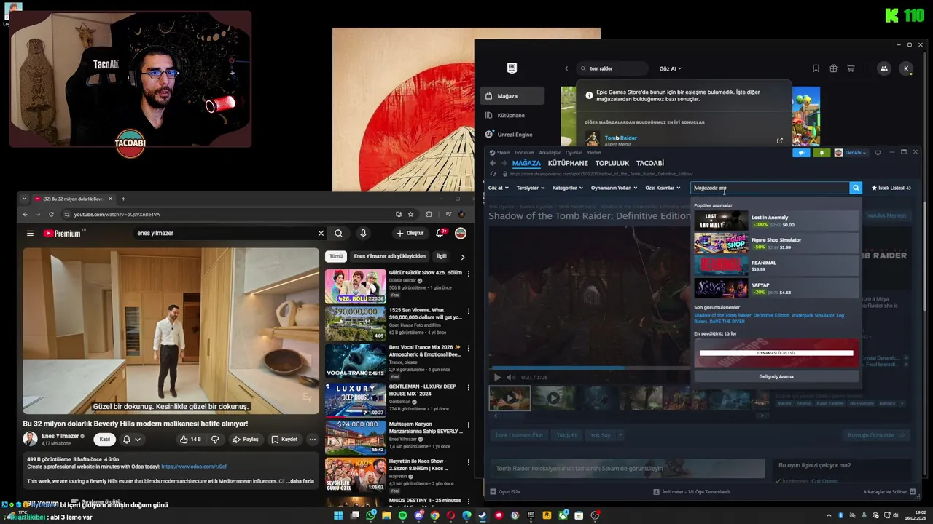Switch to Steam KÜTÜPHANE tab
933x524 pixels.
[568, 163]
